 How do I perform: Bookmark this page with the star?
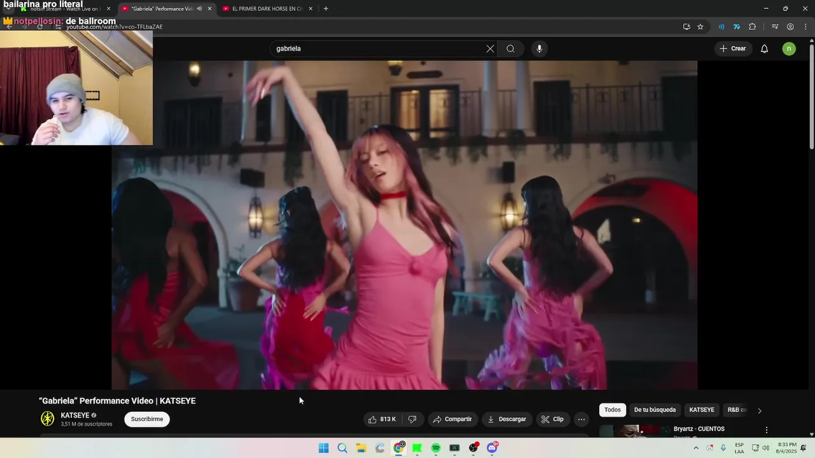pos(700,27)
